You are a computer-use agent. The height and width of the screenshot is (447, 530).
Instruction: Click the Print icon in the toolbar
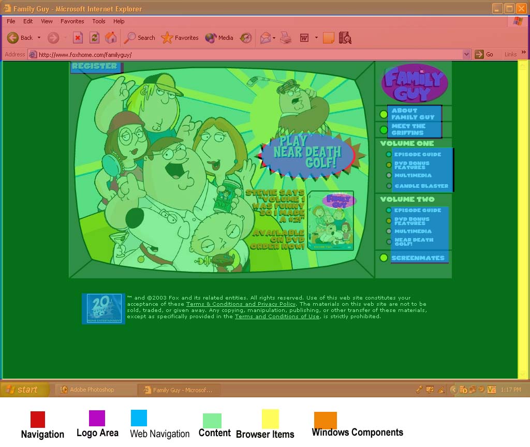(x=286, y=38)
